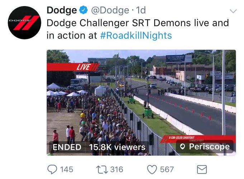Click the 567 likes count
244x179 pixels.
point(167,169)
